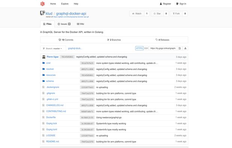Image resolution: width=232 pixels, height=148 pixels.
Task: Click the folder icon next to cmd
Action: pyautogui.click(x=44, y=63)
